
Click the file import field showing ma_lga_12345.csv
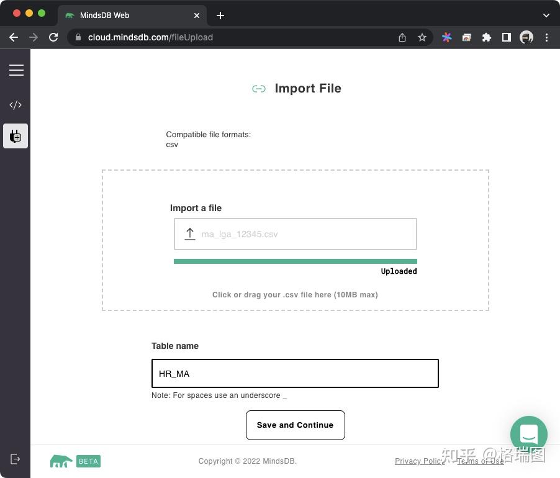click(x=296, y=234)
